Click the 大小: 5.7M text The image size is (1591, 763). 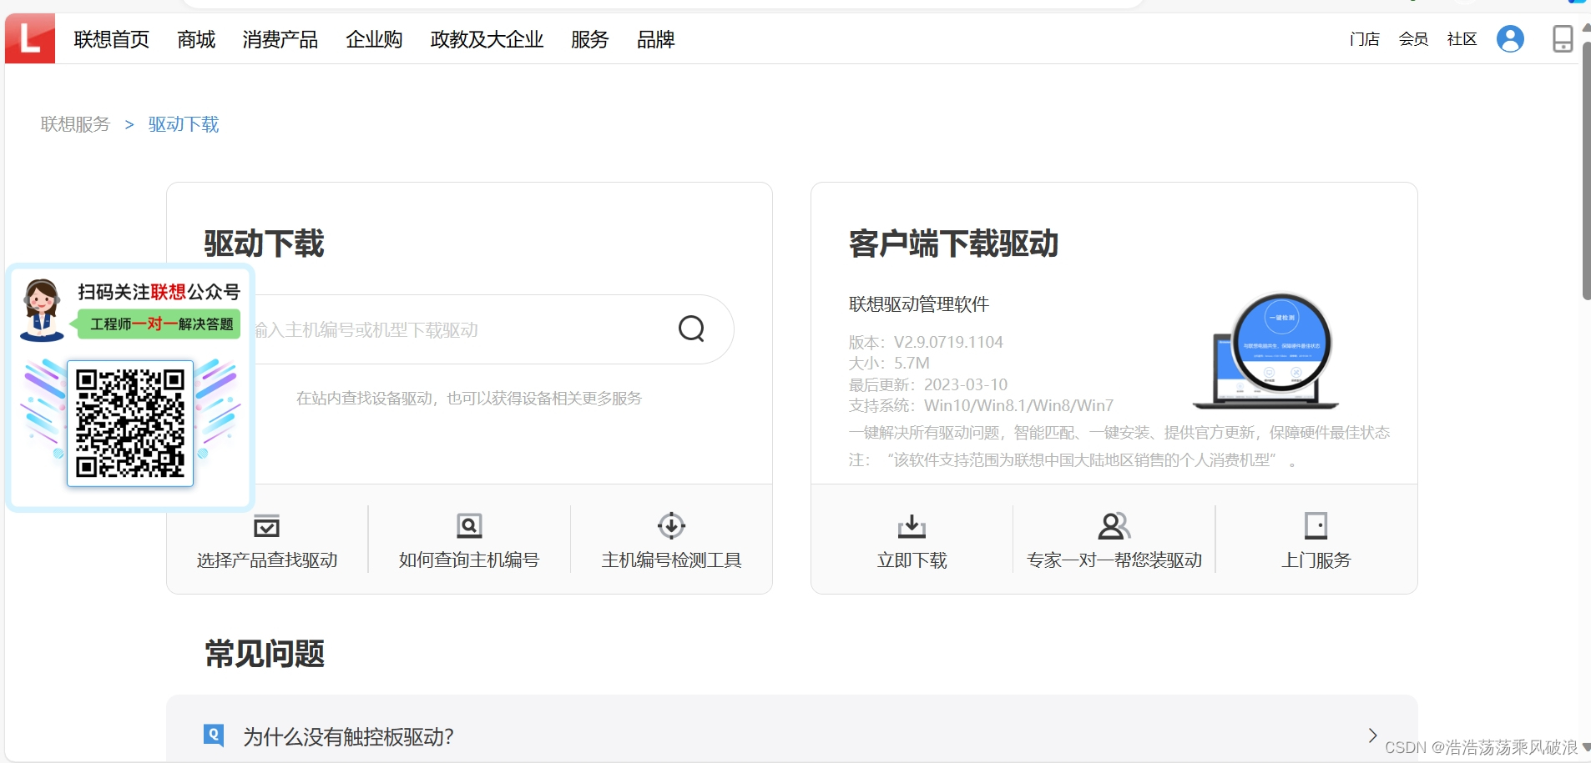click(889, 363)
